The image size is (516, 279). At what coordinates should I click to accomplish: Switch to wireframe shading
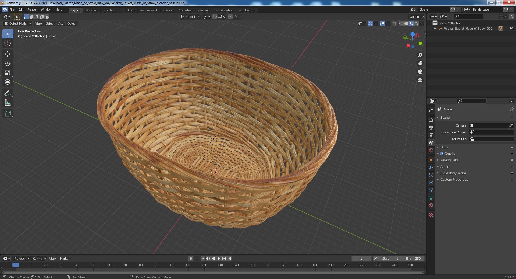[401, 23]
